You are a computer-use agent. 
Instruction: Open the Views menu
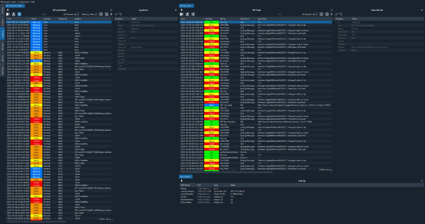[14, 2]
